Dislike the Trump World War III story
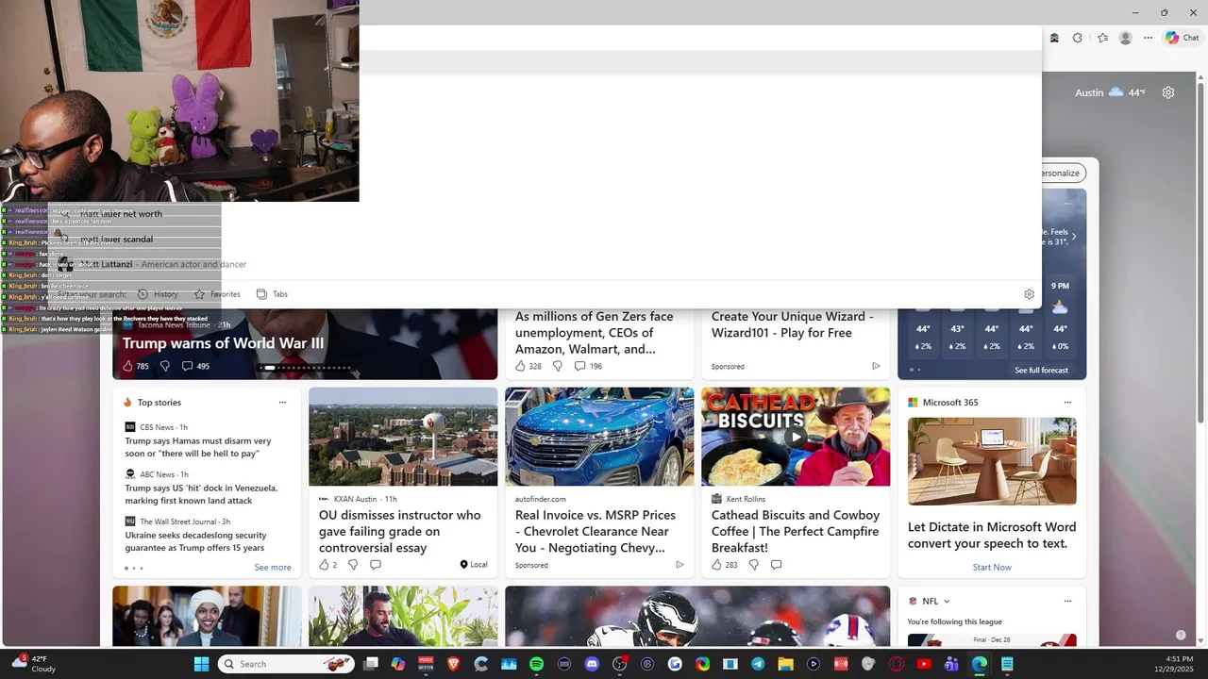This screenshot has width=1208, height=679. tap(164, 366)
